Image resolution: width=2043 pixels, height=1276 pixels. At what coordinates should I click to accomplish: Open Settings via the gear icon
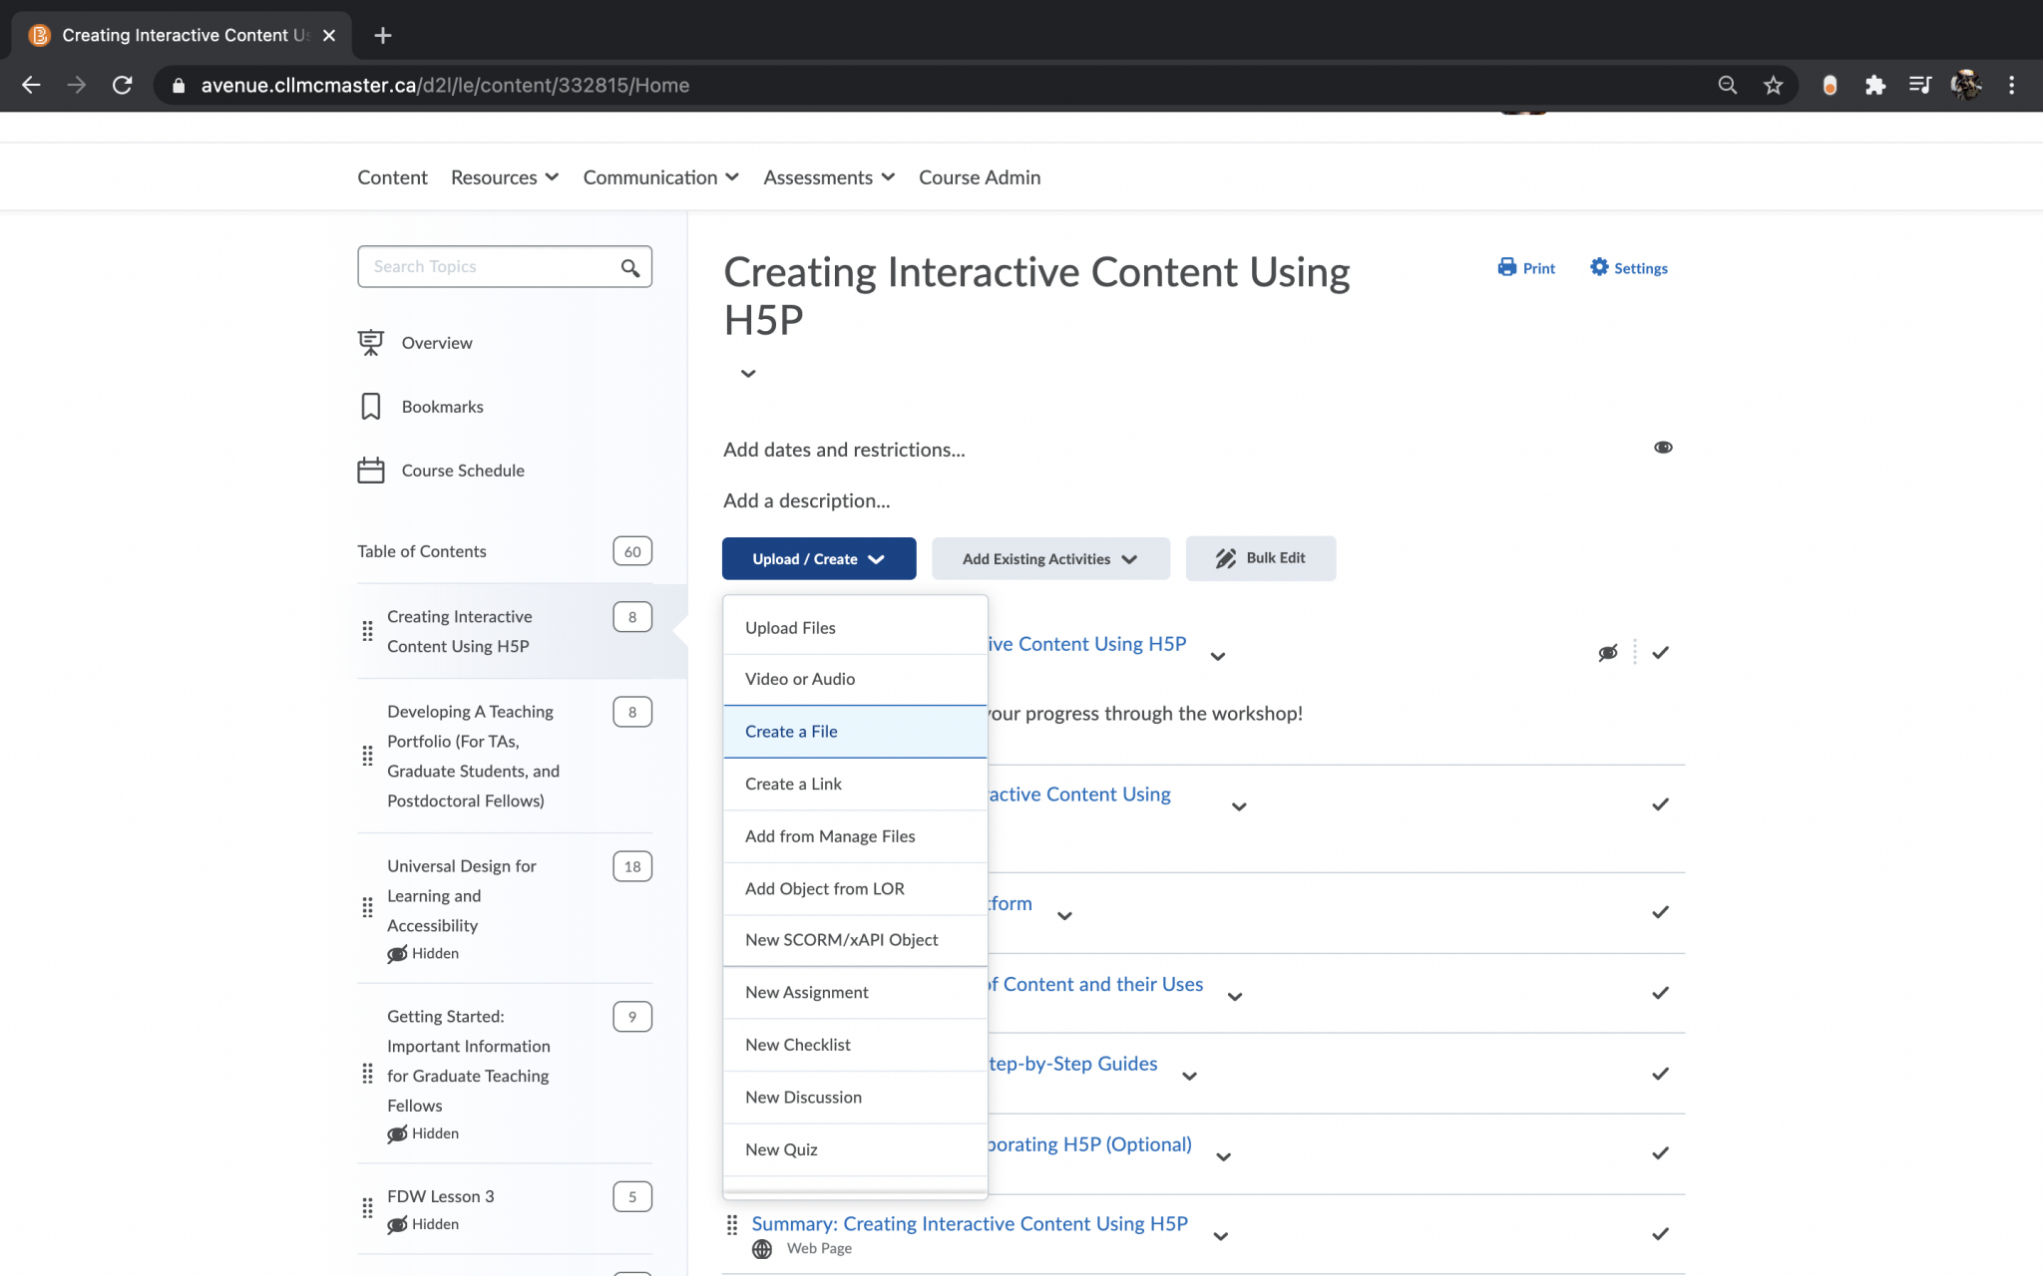pyautogui.click(x=1599, y=267)
